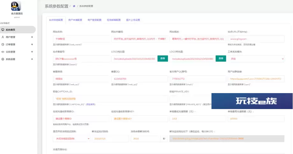293x154 pixels.
Task: Focus the LOGO带色图 path field
Action: point(192,59)
